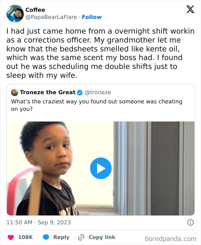The width and height of the screenshot is (201, 245).
Task: Click the Coffee display name
Action: point(35,10)
